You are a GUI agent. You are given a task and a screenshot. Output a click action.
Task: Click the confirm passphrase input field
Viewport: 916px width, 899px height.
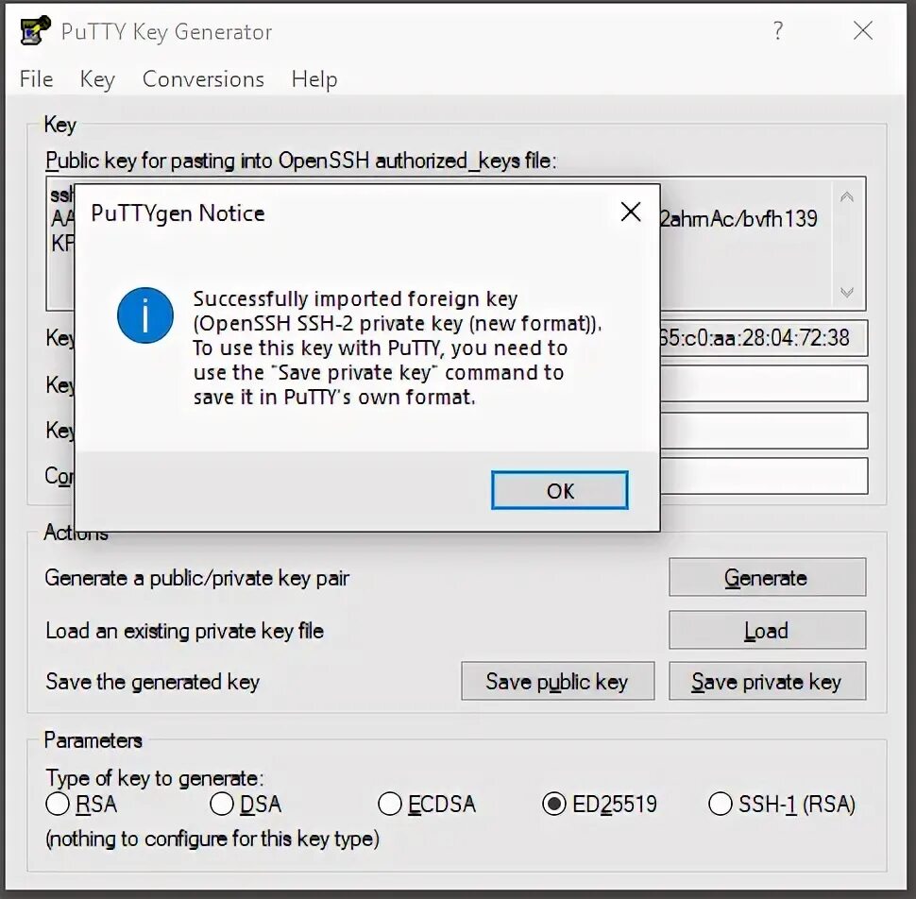(764, 476)
